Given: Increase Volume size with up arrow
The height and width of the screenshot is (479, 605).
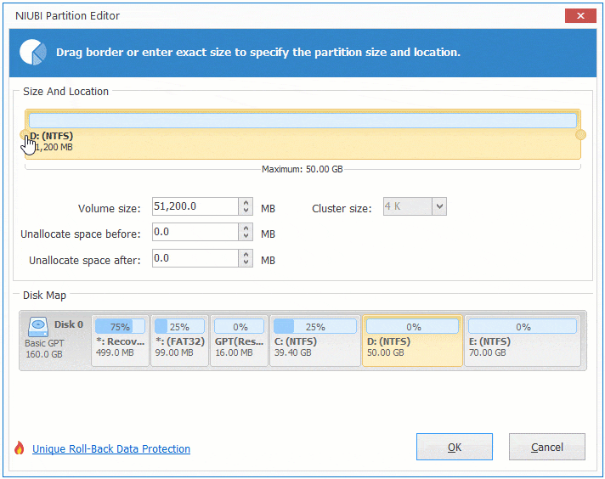Looking at the screenshot, I should tap(246, 202).
